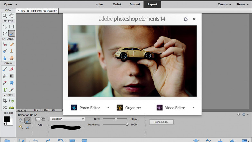
Task: Select the Paint Bucket tool
Action: 4,76
